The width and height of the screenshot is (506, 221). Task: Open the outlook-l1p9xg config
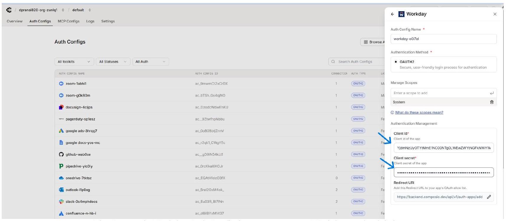(78, 190)
